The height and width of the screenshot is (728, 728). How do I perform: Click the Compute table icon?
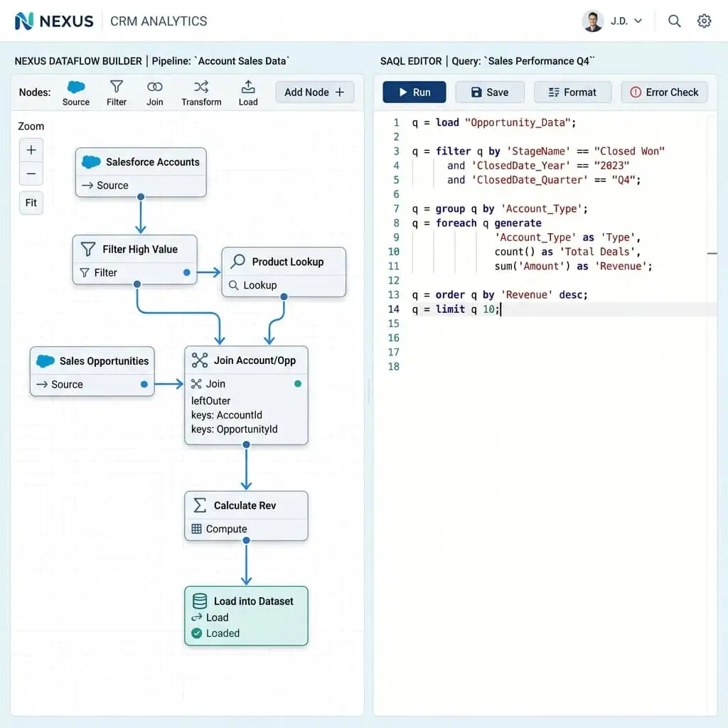(x=196, y=529)
